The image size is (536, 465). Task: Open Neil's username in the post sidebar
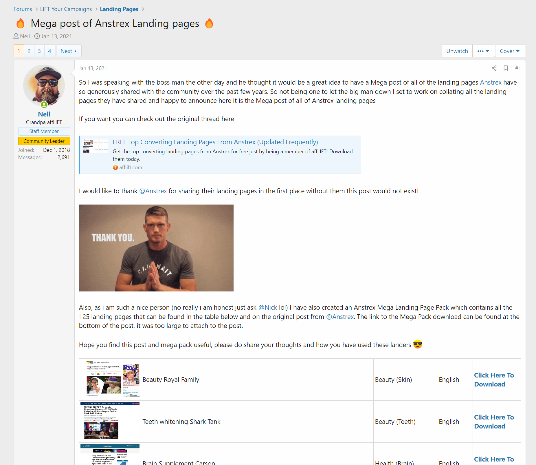click(x=44, y=114)
